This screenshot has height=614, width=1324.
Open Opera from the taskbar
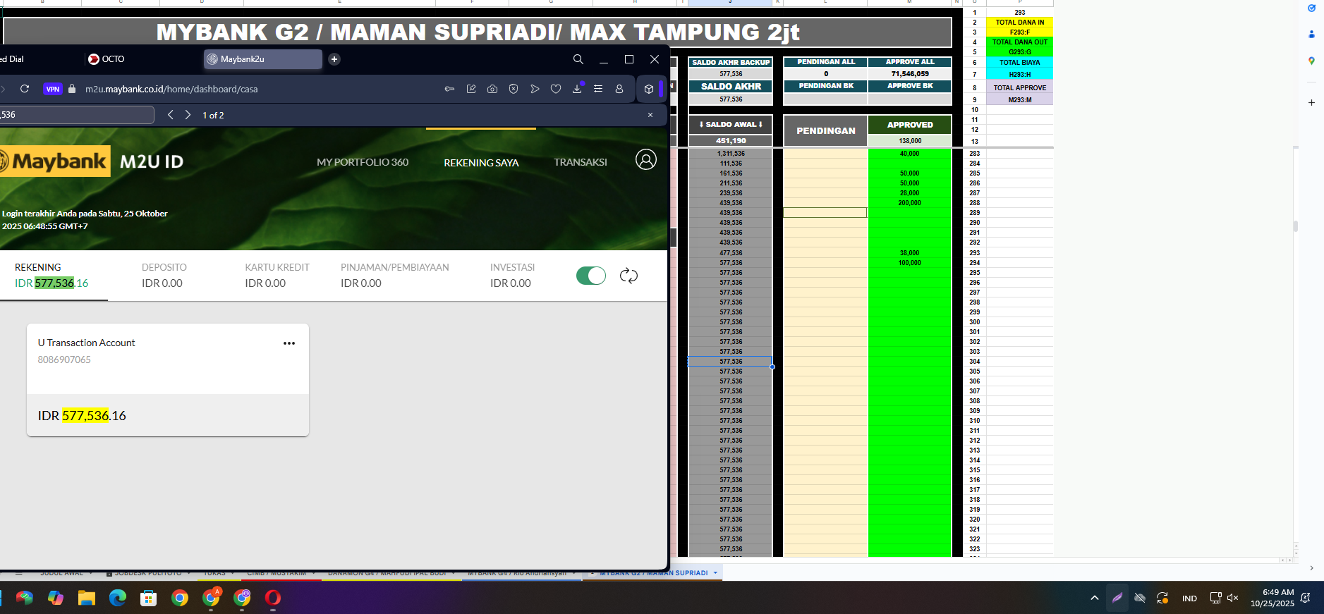coord(273,598)
